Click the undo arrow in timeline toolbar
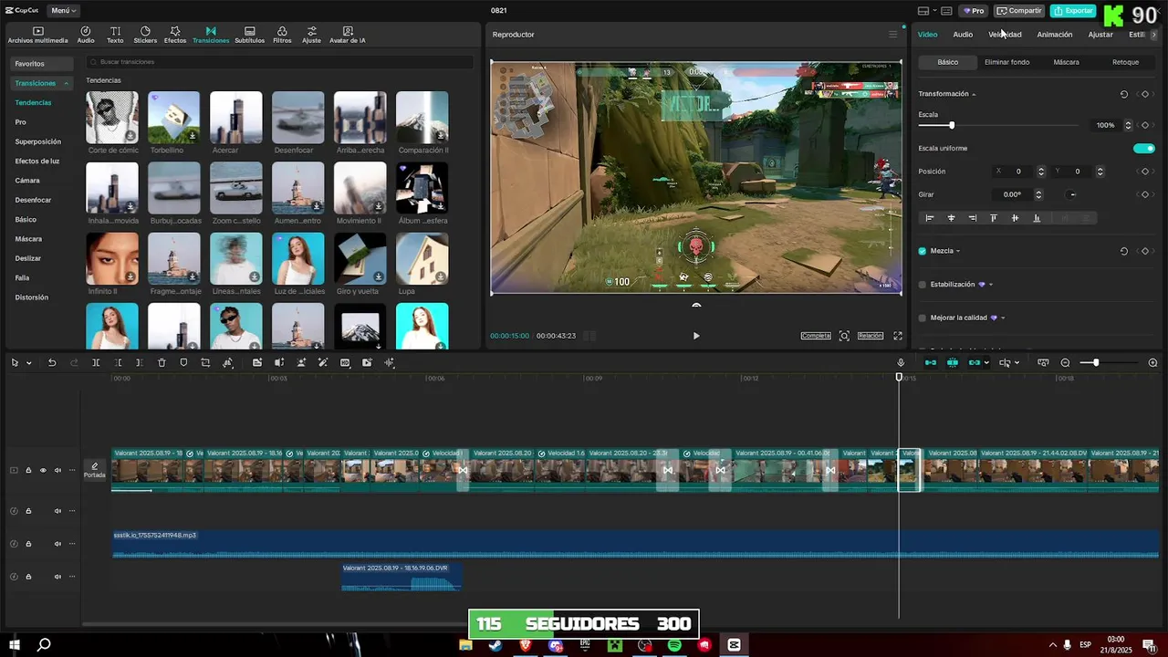Screen dimensions: 1168x657 (52, 362)
